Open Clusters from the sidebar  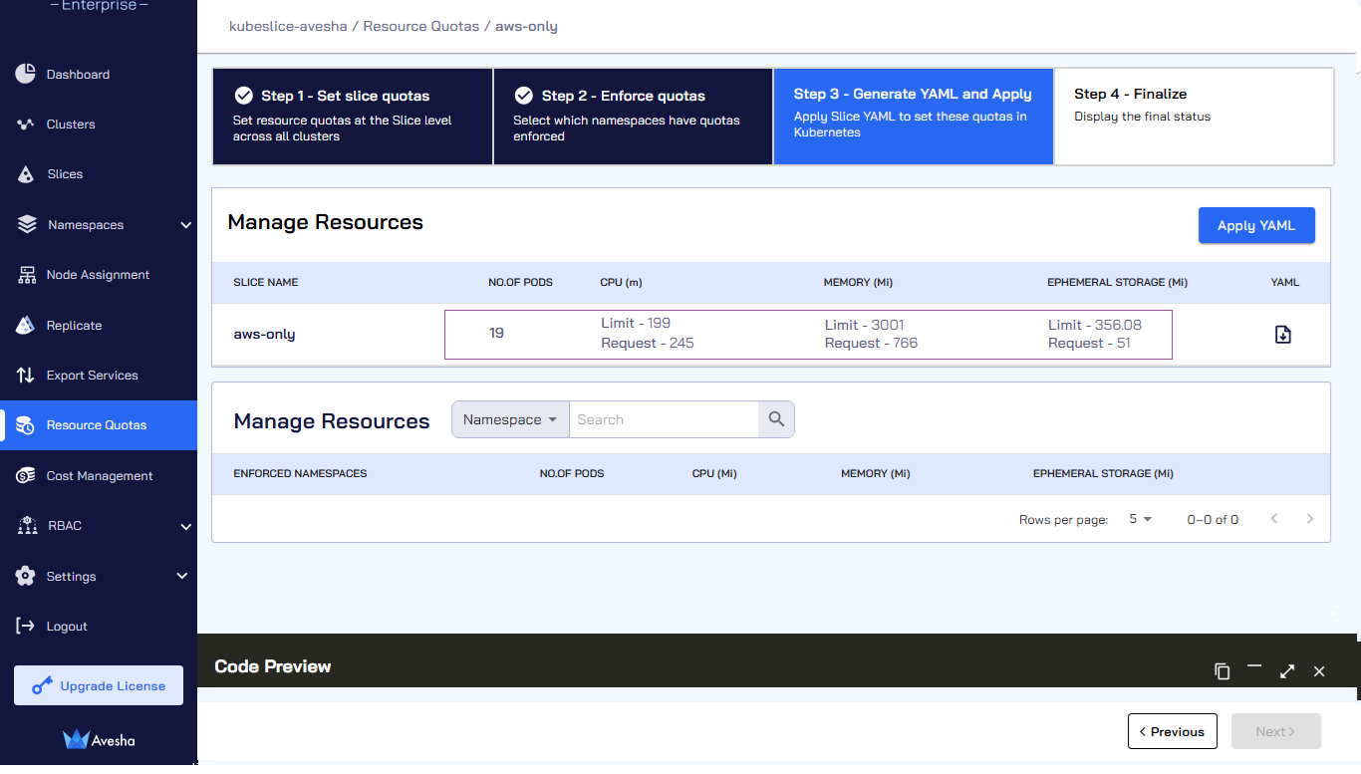(x=71, y=125)
